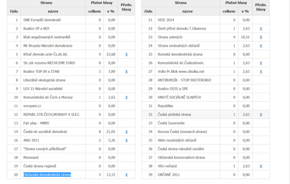This screenshot has width=290, height=184.
Task: Click the 23,68 percentage cell
Action: click(x=111, y=55)
